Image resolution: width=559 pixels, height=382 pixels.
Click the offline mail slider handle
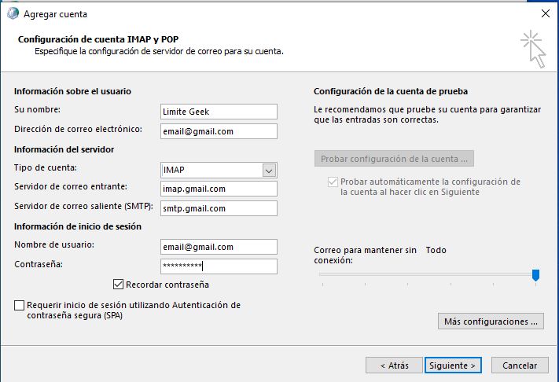pyautogui.click(x=535, y=275)
